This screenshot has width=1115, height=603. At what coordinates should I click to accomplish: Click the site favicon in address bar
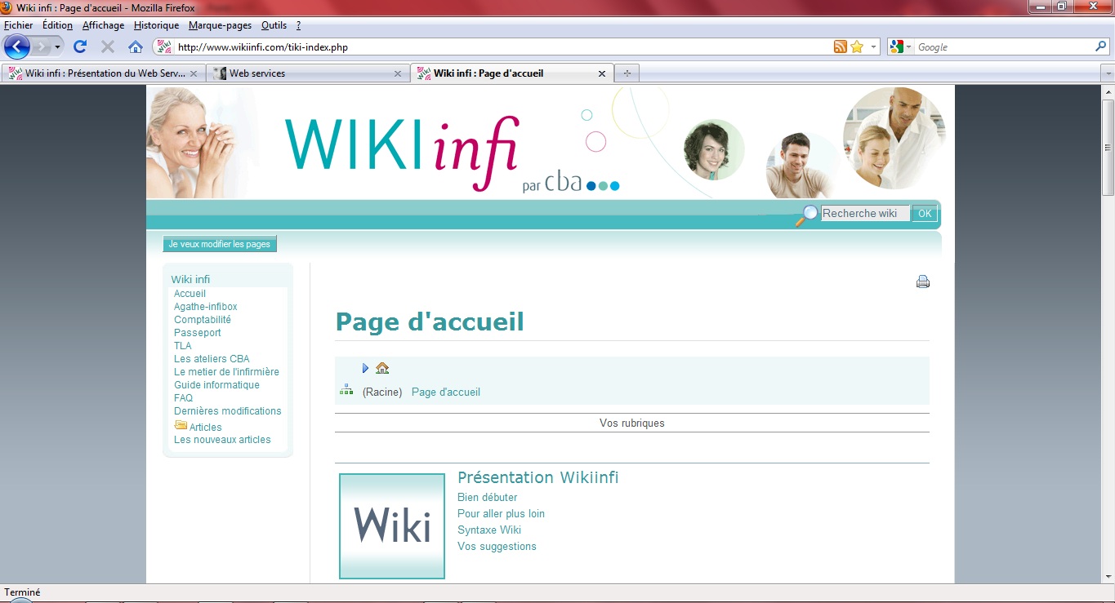pyautogui.click(x=164, y=47)
